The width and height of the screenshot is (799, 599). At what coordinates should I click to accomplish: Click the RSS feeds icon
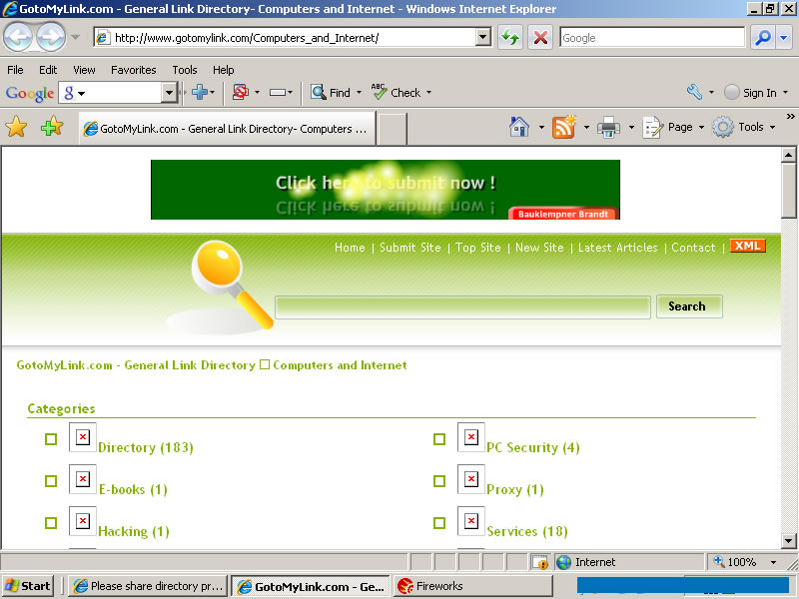pyautogui.click(x=564, y=127)
